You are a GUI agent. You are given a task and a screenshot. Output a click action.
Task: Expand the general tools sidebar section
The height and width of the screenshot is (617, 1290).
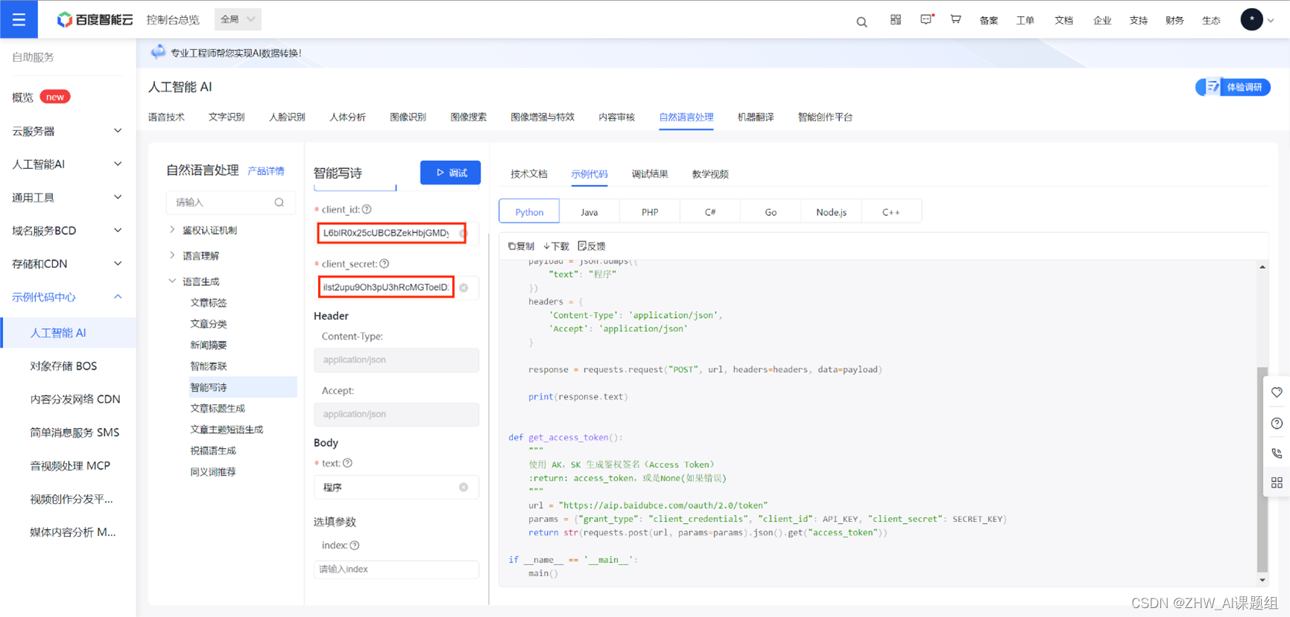click(68, 197)
